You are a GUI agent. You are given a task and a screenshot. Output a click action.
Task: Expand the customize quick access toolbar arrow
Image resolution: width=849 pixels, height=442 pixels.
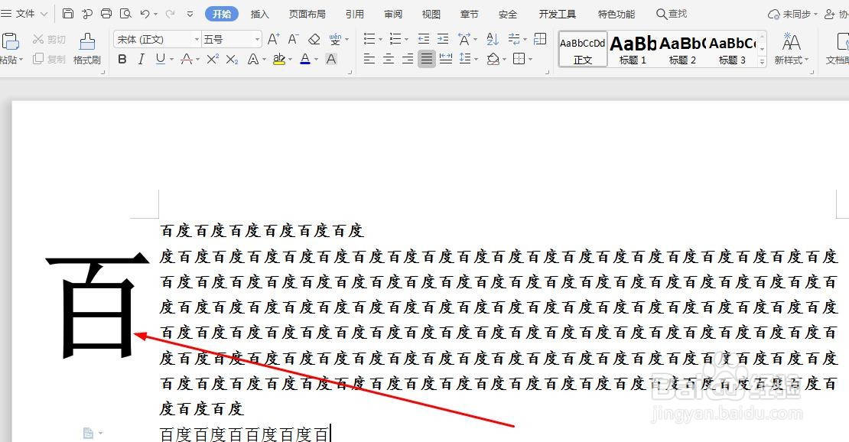point(190,14)
